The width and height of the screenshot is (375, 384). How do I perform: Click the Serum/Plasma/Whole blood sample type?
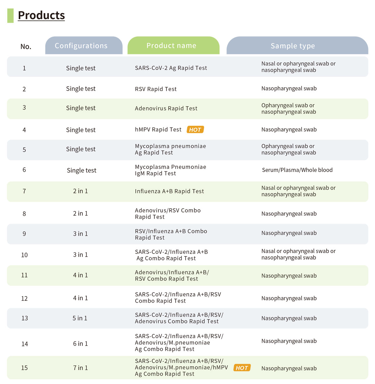[297, 170]
